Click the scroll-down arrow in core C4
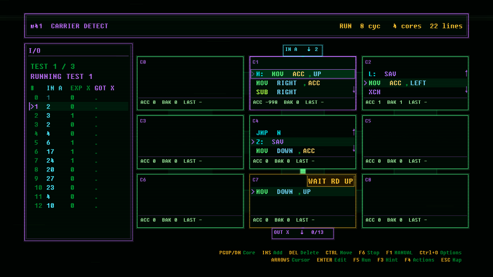The height and width of the screenshot is (277, 493). (x=354, y=149)
